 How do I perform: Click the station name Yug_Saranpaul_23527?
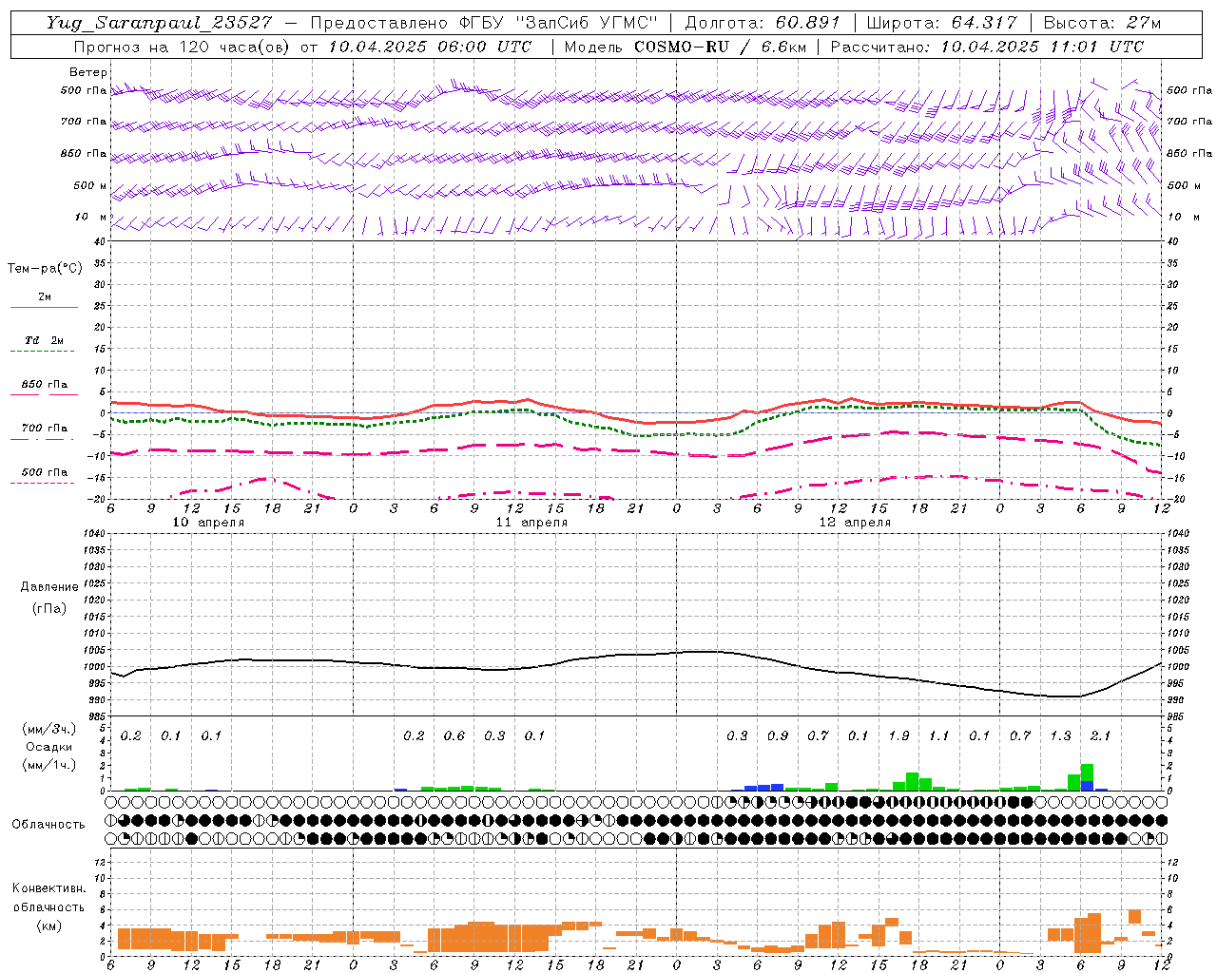coord(159,23)
